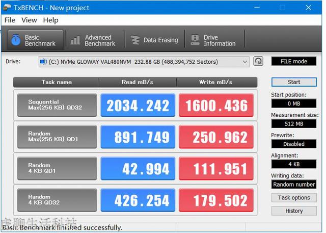The width and height of the screenshot is (326, 233).
Task: Click the Random 4 KB QD1 task button
Action: (x=57, y=168)
